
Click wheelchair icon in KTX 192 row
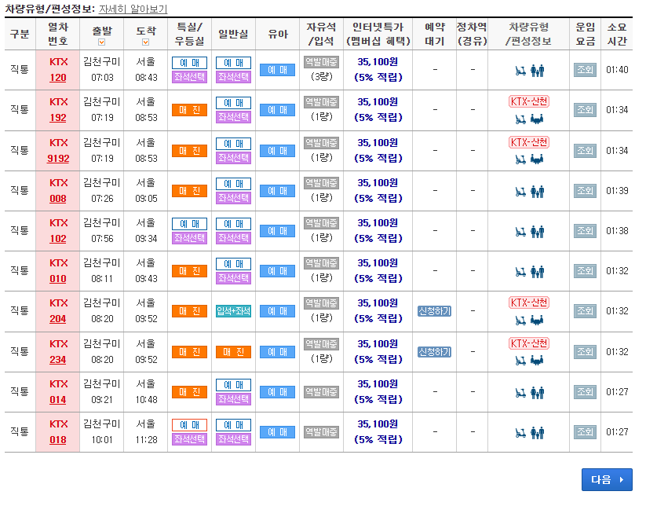520,119
